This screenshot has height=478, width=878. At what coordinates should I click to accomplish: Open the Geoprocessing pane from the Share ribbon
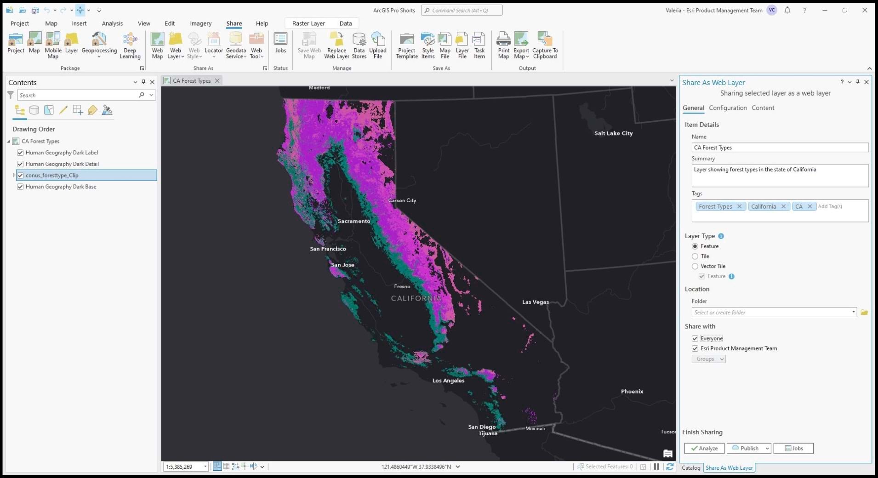[99, 44]
